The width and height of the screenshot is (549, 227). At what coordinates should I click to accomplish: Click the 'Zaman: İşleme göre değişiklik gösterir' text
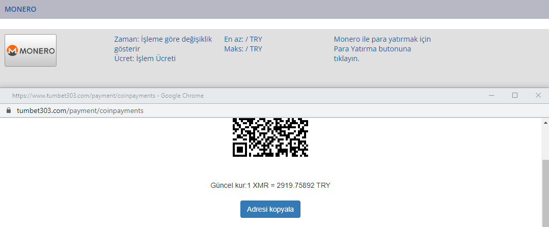(163, 44)
